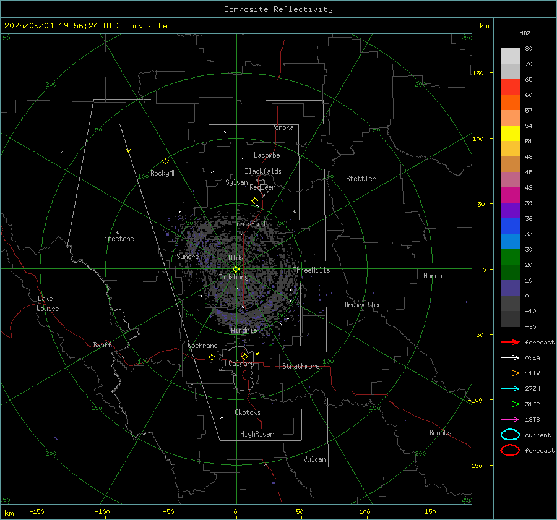Click the Ponoka city label
Viewport: 557px width, 520px height.
(x=282, y=127)
